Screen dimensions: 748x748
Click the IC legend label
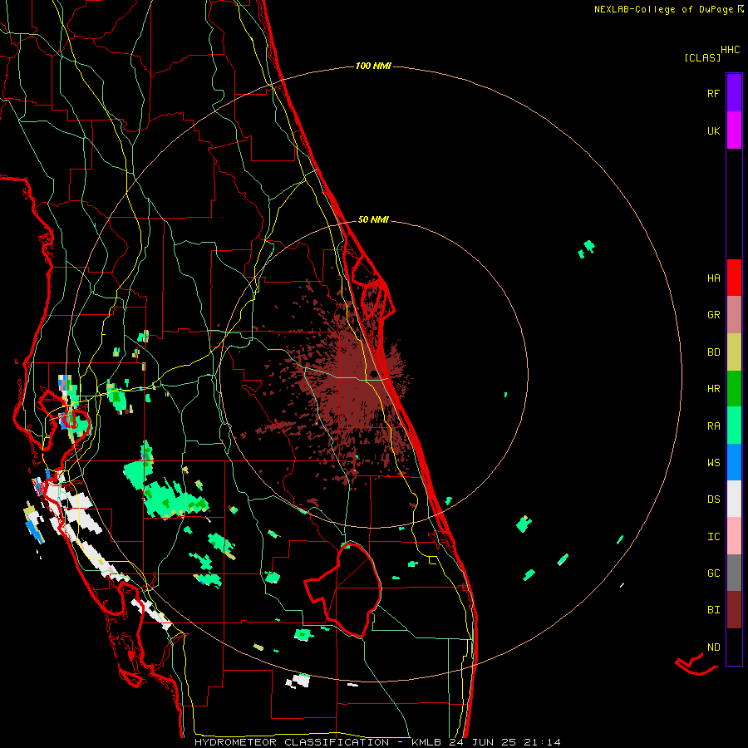click(x=714, y=537)
